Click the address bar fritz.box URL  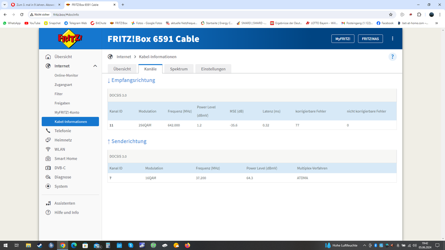(x=66, y=14)
